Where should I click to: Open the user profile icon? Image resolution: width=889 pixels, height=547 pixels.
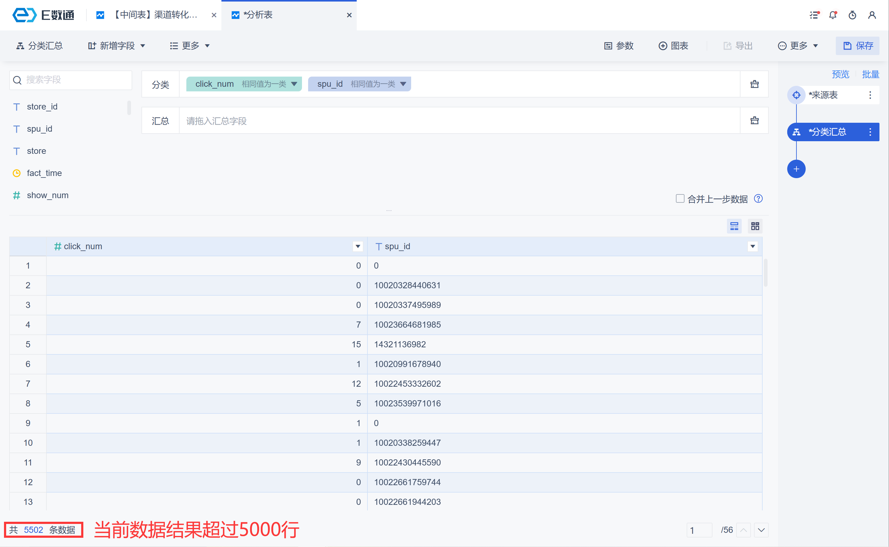click(872, 15)
